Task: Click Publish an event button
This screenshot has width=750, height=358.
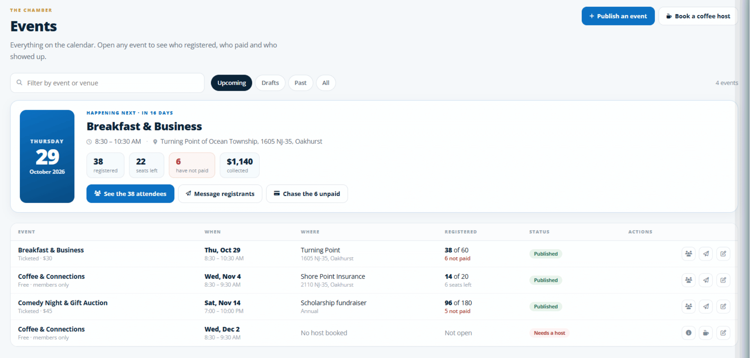Action: [x=618, y=16]
